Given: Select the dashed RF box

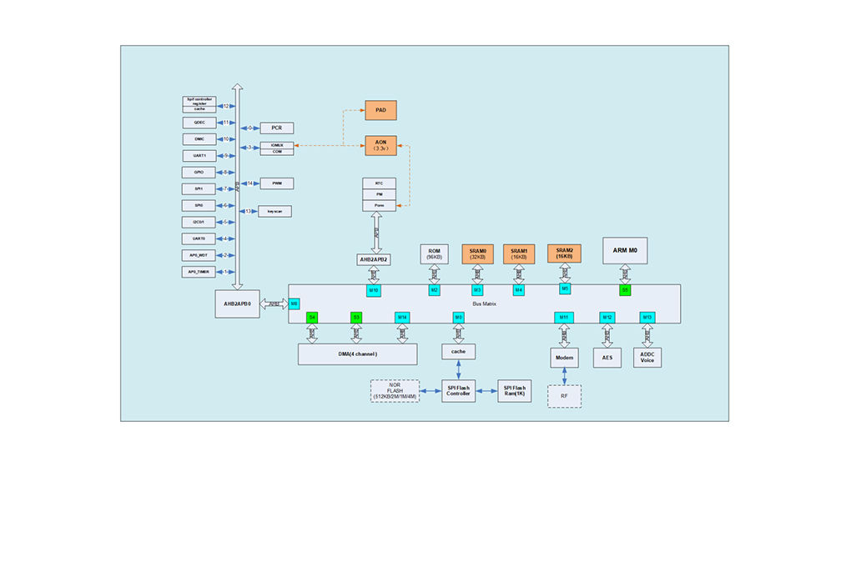Looking at the screenshot, I should tap(565, 396).
